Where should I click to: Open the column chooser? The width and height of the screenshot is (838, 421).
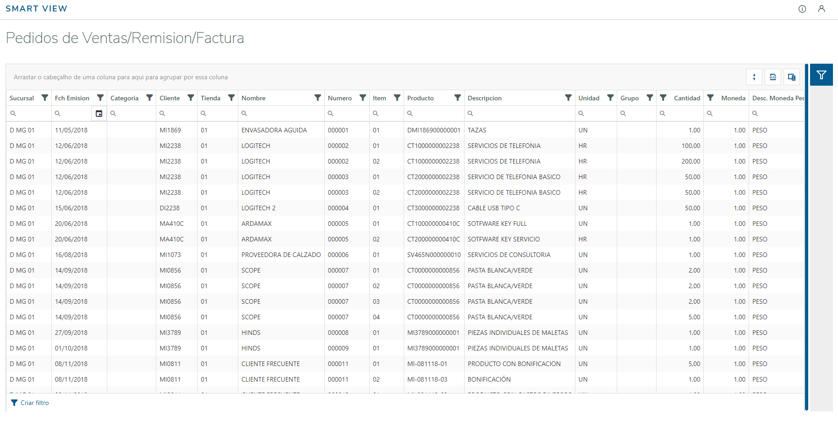coord(791,77)
